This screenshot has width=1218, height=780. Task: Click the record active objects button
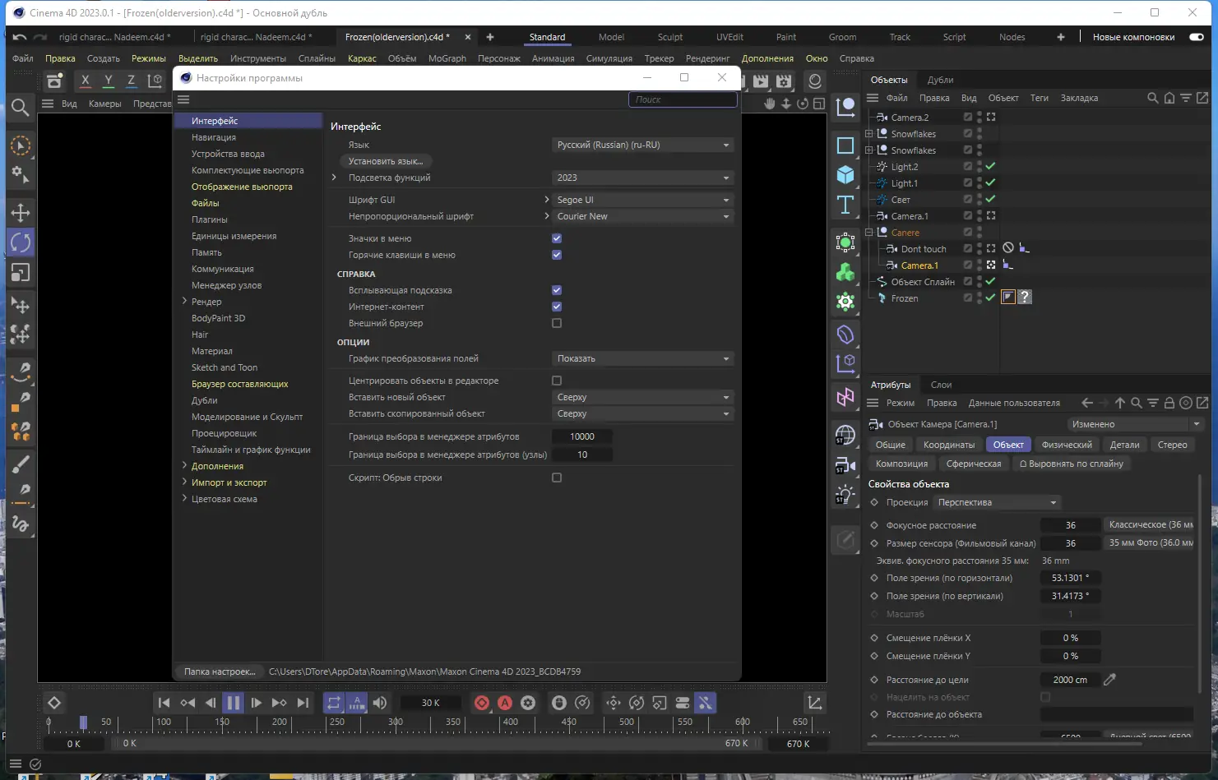pos(482,703)
